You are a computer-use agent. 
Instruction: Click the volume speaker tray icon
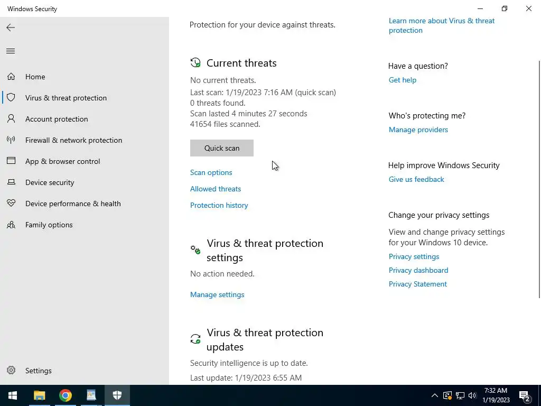pos(472,395)
